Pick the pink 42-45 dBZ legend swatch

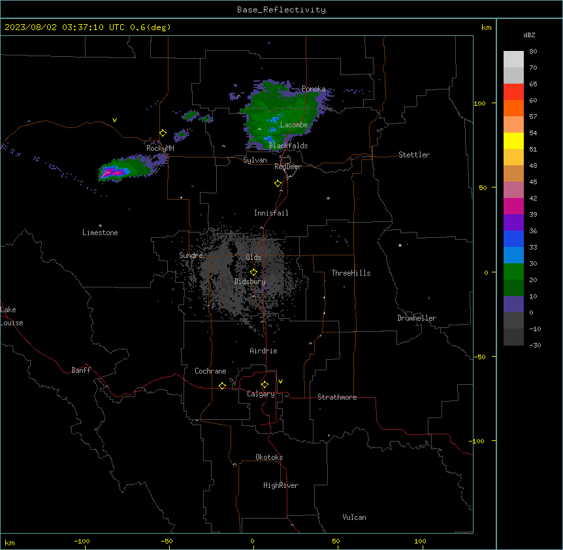click(513, 190)
